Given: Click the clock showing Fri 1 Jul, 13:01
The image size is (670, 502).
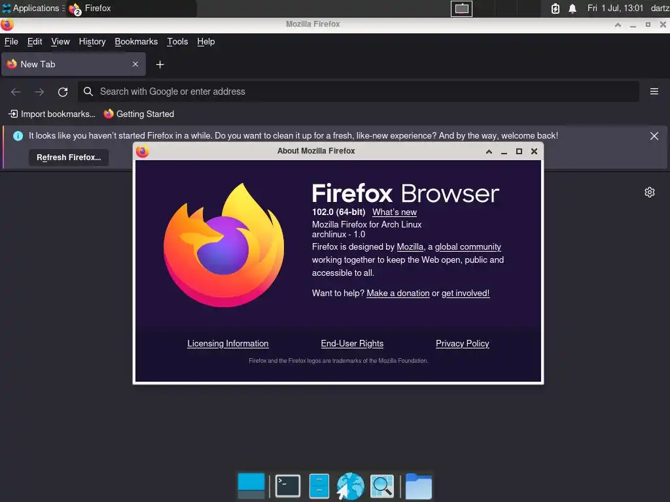Looking at the screenshot, I should point(615,8).
